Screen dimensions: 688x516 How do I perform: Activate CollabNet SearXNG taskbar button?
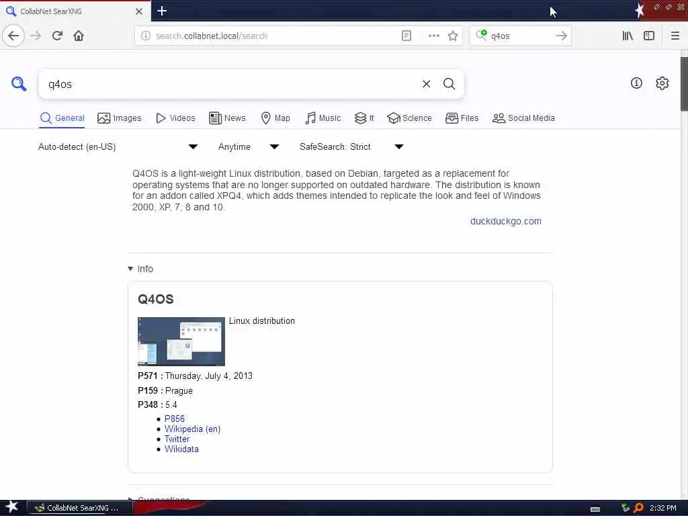click(80, 508)
